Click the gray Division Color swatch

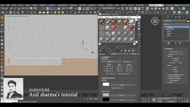(106, 95)
